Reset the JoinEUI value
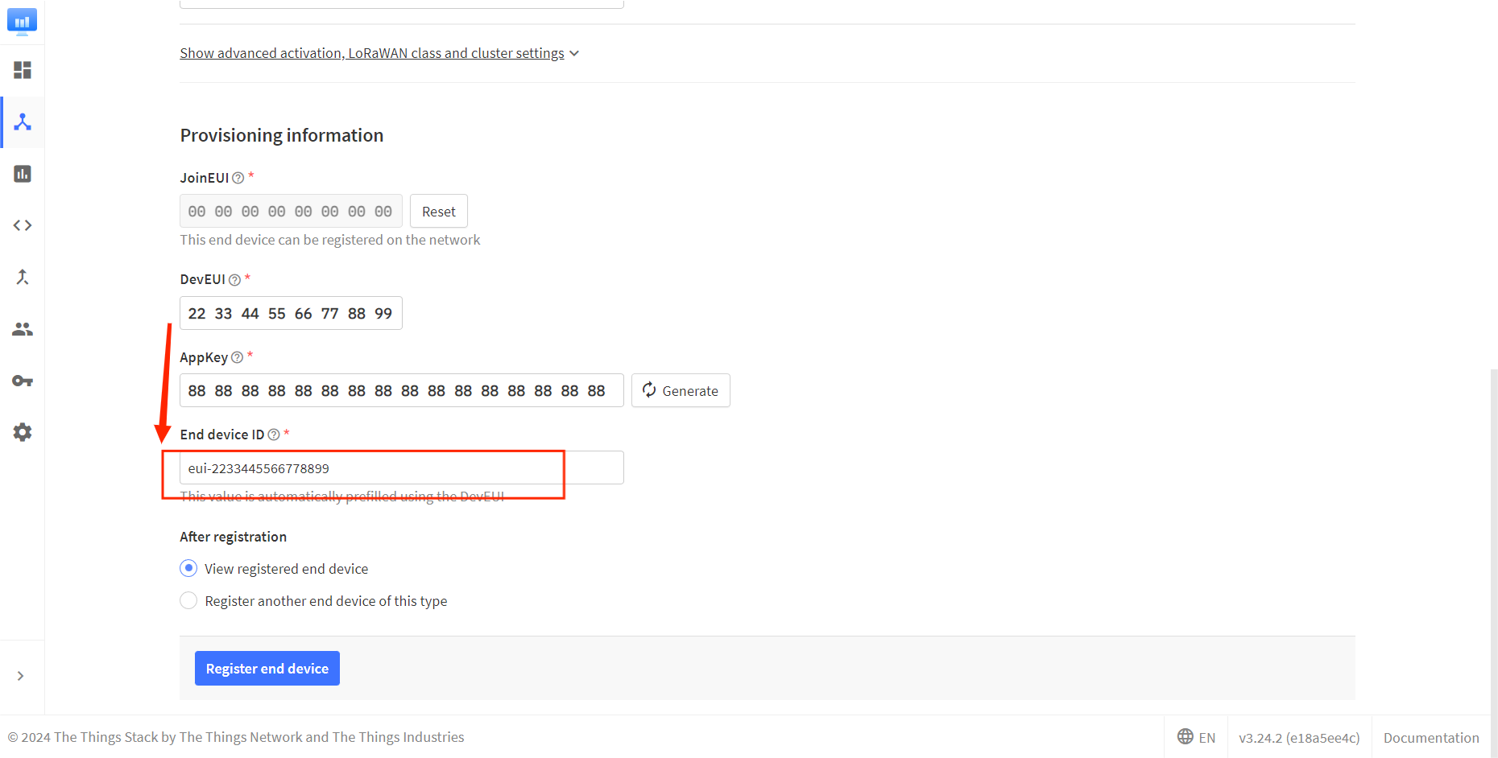Image resolution: width=1498 pixels, height=758 pixels. coord(438,212)
